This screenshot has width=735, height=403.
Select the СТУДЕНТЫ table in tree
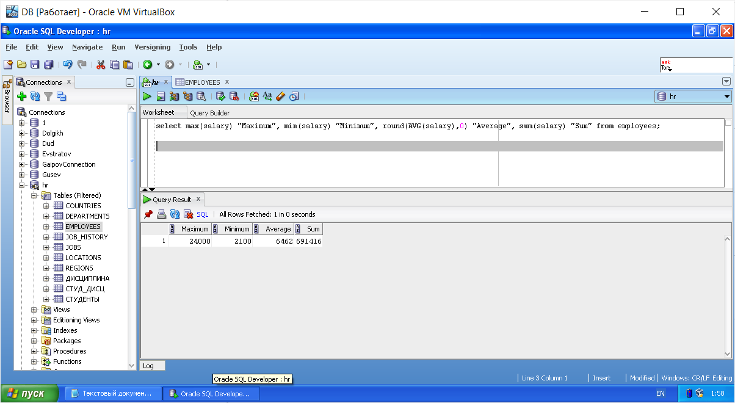(82, 299)
